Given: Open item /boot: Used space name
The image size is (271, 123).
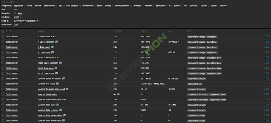Looking at the screenshot, I should [46, 73].
